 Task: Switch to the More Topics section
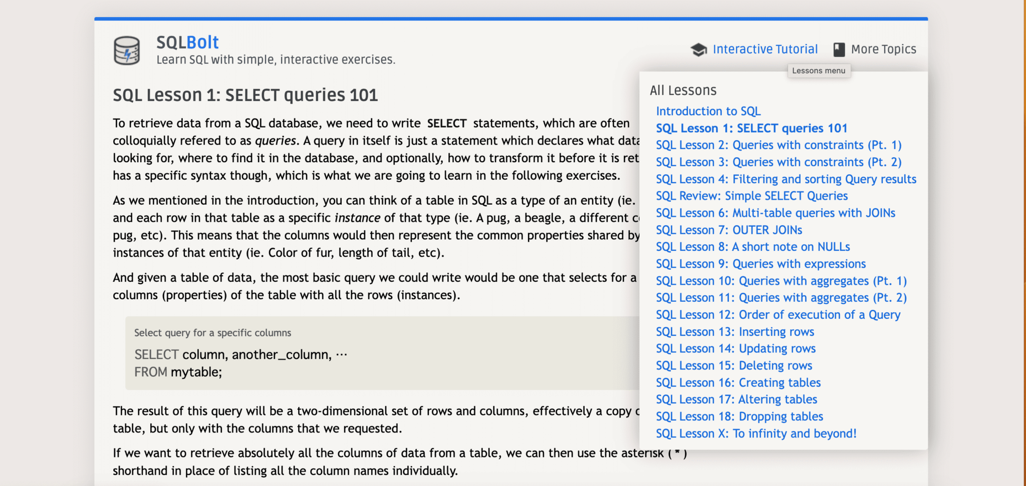click(883, 49)
